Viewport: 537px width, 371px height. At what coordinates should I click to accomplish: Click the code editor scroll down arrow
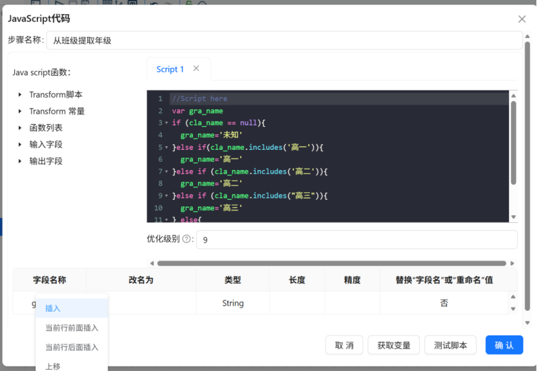tap(513, 217)
